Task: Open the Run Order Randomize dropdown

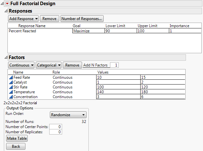Action: [x=68, y=115]
